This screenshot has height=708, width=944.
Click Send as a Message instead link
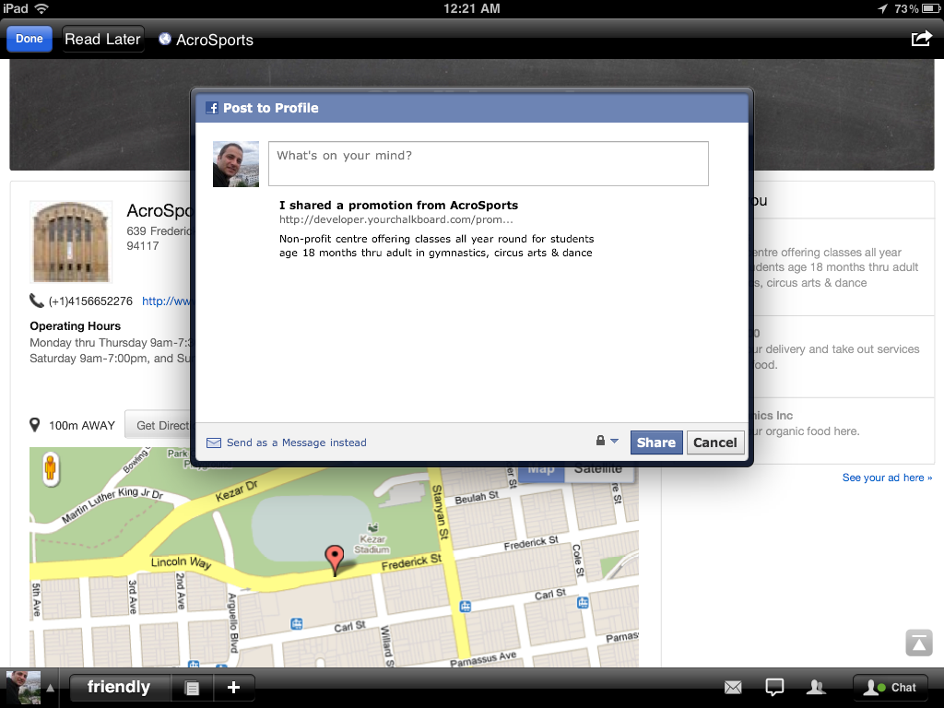click(296, 442)
